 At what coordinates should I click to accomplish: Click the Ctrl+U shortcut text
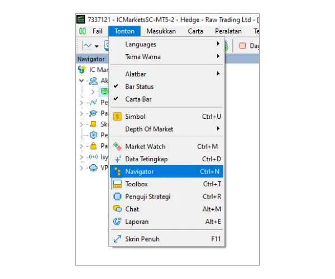tap(212, 117)
